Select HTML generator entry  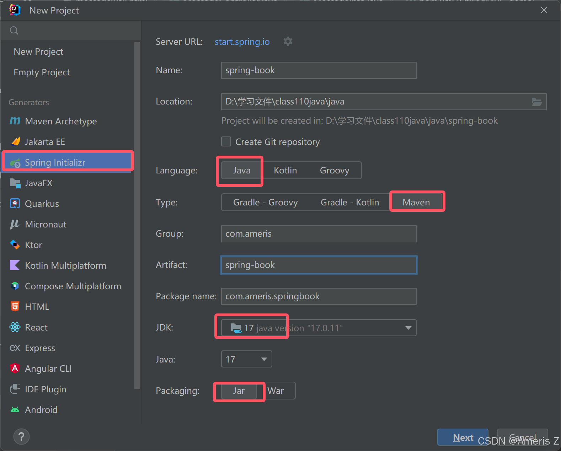pyautogui.click(x=68, y=307)
